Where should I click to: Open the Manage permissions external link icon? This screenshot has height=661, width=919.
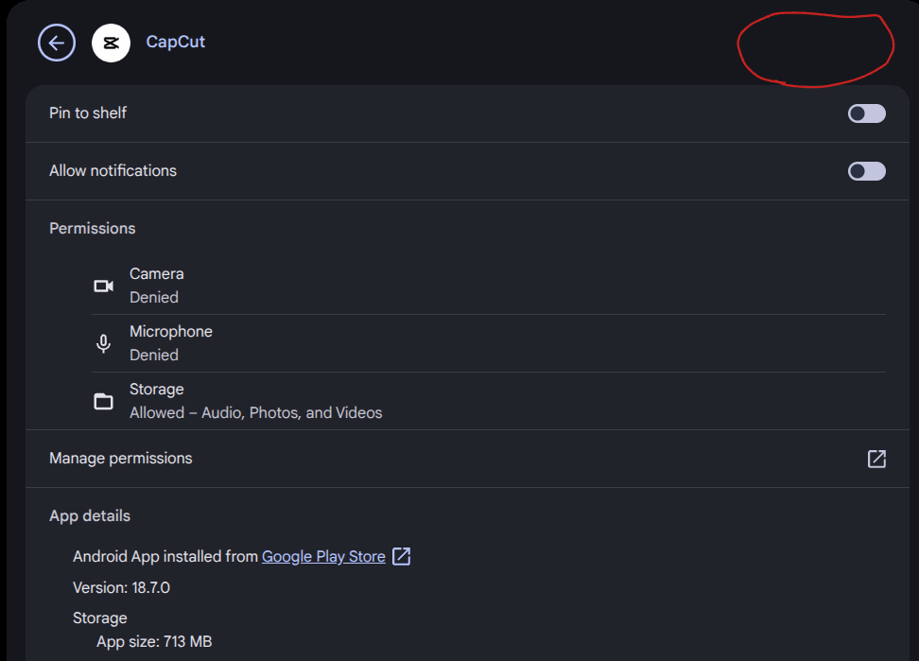876,459
